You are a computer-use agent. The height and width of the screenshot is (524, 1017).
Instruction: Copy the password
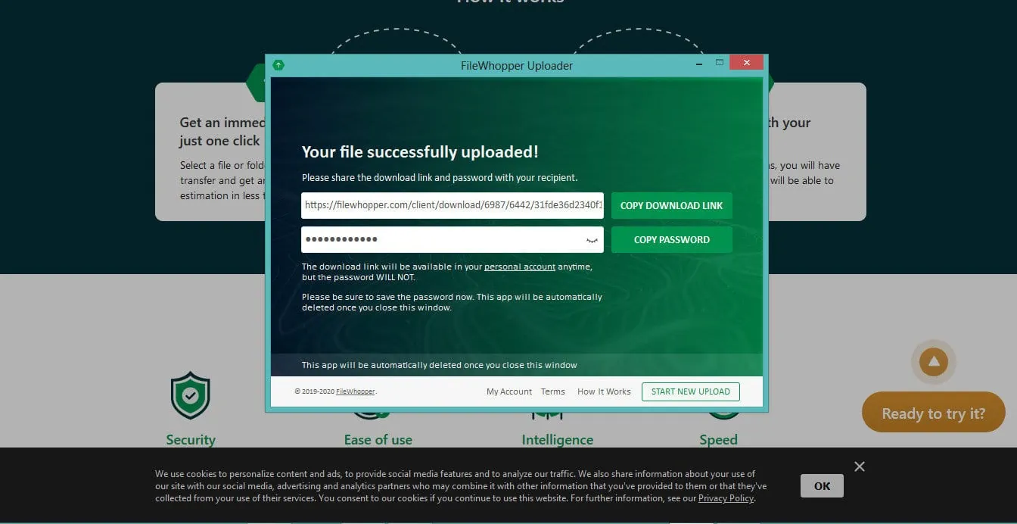[671, 239]
